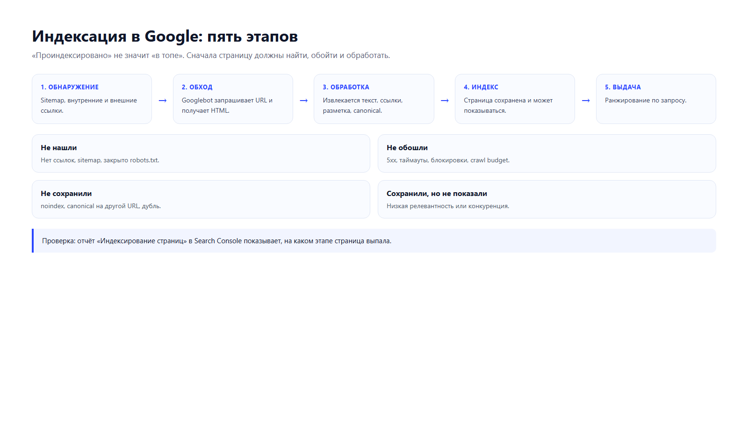748x421 pixels.
Task: Open the "1. ОБНАРУЖЕНИЕ" step card
Action: [92, 99]
